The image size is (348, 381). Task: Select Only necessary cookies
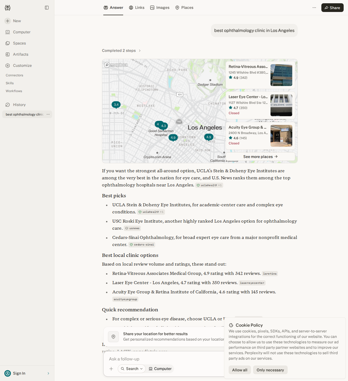[270, 370]
